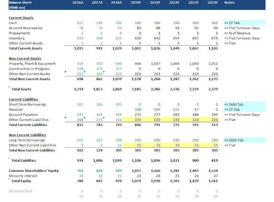Select the Property, Plant & Equipment row label
This screenshot has width=274, height=202.
[32, 64]
